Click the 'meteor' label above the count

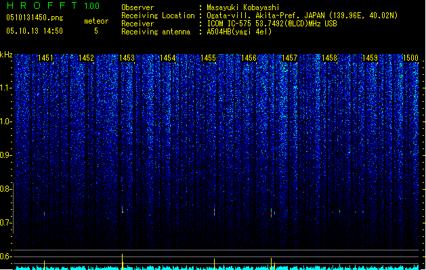(96, 21)
